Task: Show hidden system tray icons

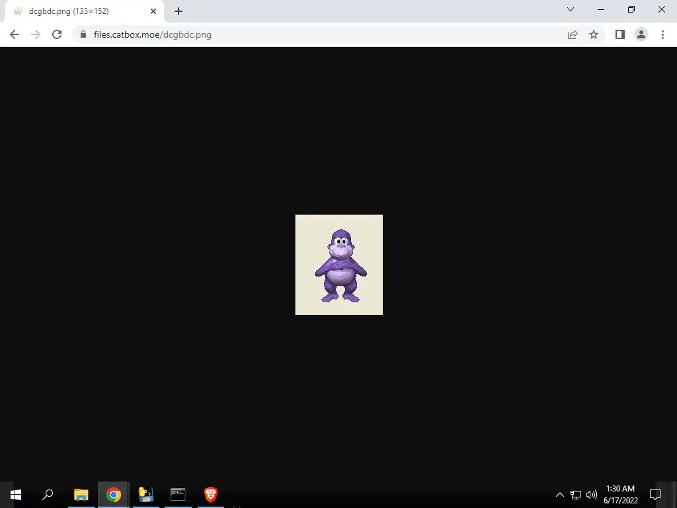Action: click(559, 495)
